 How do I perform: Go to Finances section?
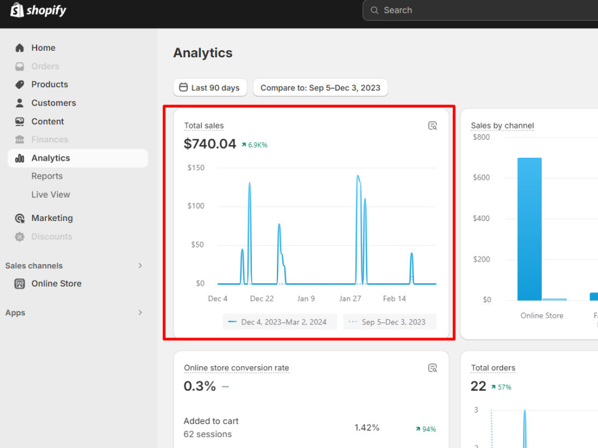[x=50, y=139]
